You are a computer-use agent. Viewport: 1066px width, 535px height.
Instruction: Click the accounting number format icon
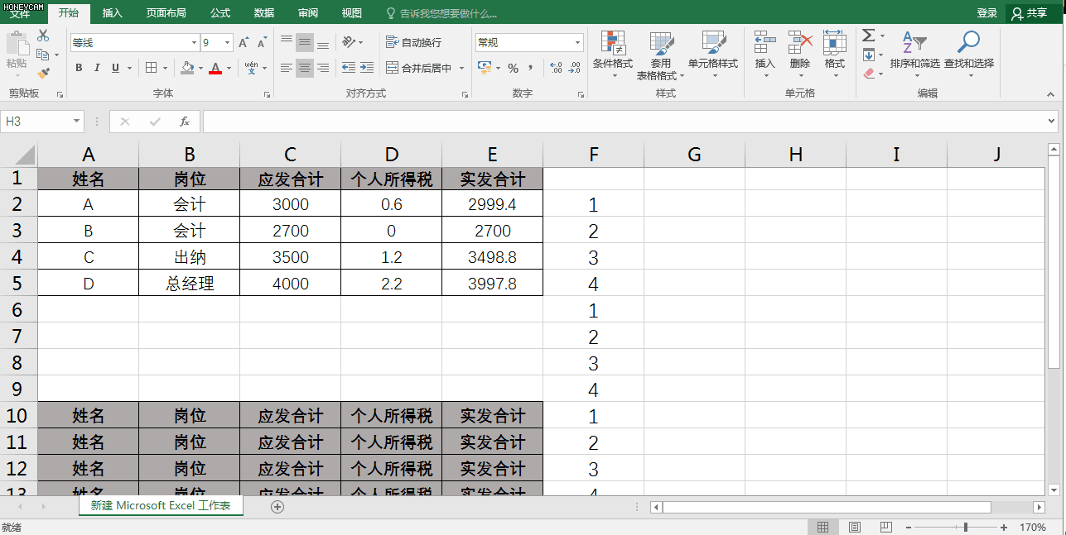point(485,68)
